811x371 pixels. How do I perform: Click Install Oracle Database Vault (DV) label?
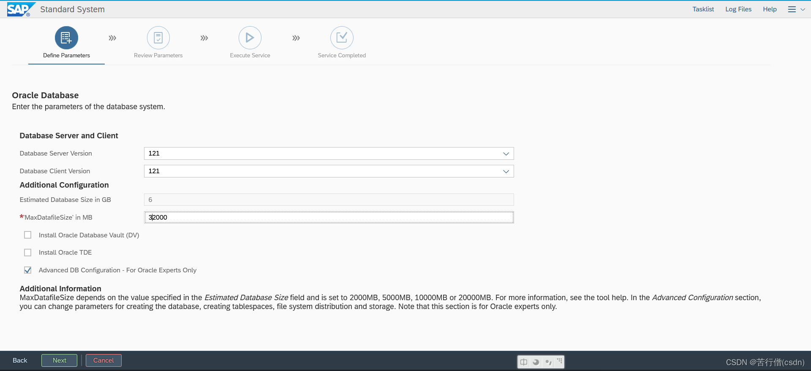(89, 235)
